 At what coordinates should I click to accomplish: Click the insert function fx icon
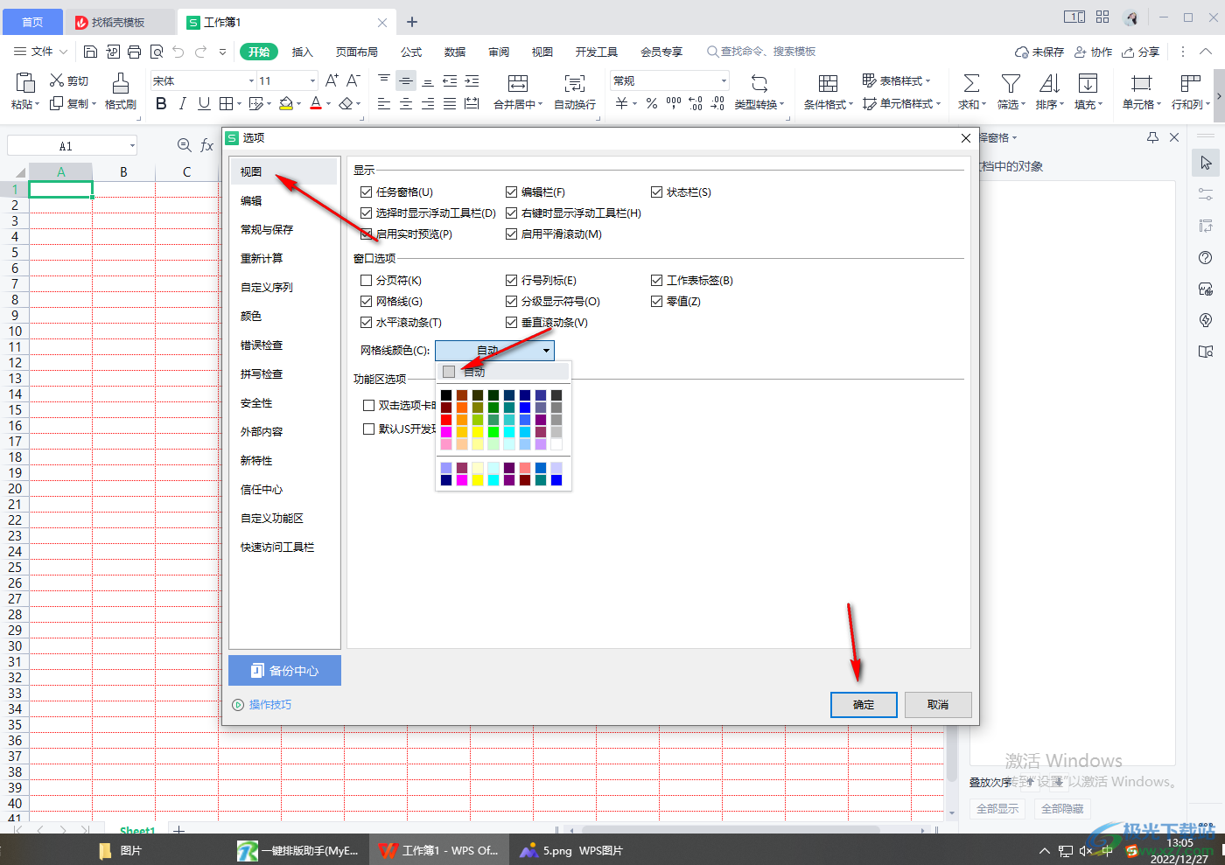[207, 145]
